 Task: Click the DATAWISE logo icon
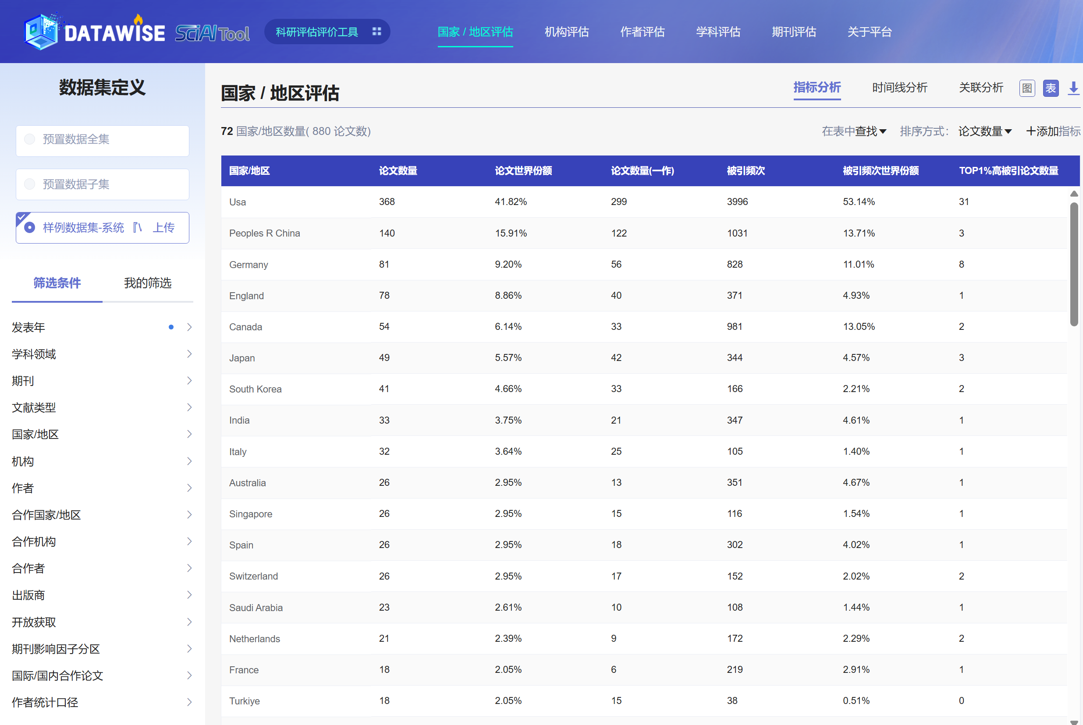(x=41, y=32)
